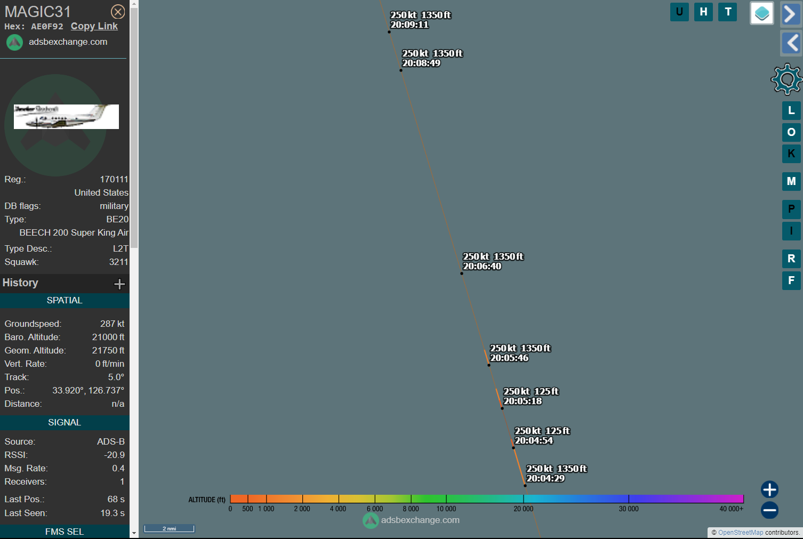Open the adsbexchange.com sidebar link
This screenshot has height=539, width=803.
click(x=68, y=42)
